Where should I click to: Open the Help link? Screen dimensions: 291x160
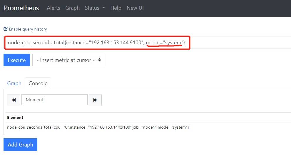[116, 8]
